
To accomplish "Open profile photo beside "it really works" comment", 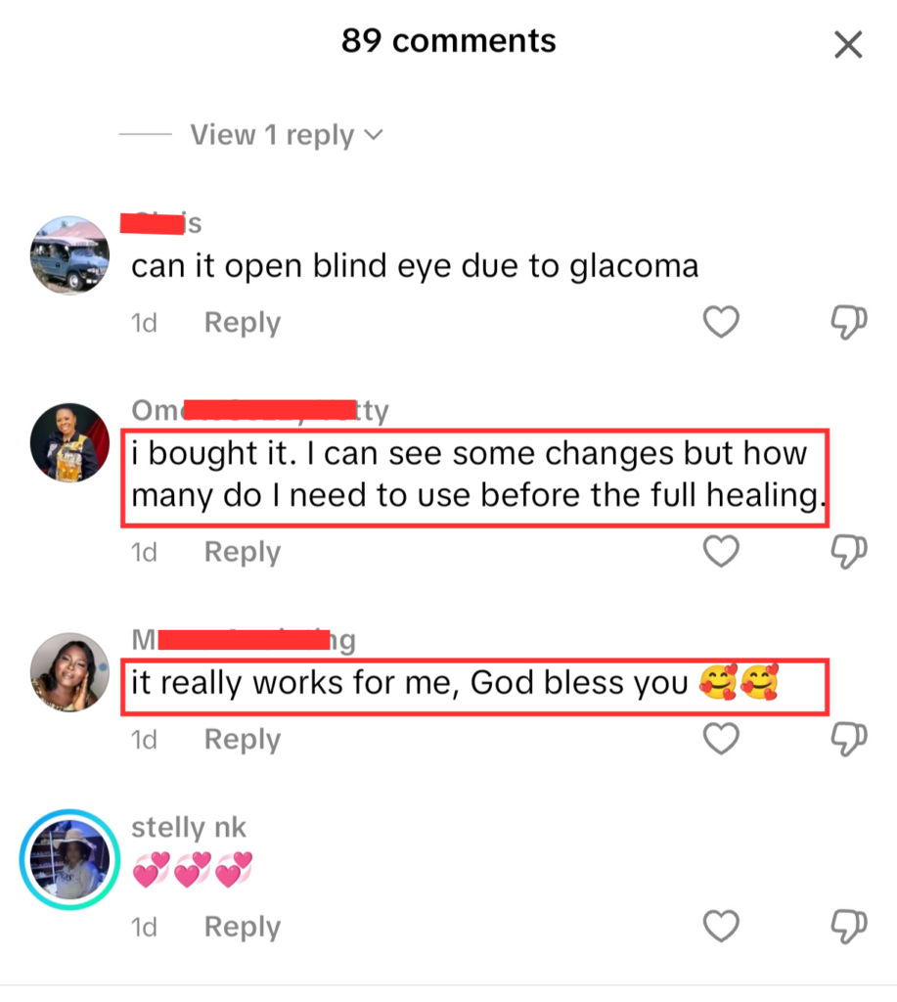I will point(69,672).
